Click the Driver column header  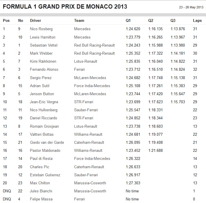(x=35, y=21)
